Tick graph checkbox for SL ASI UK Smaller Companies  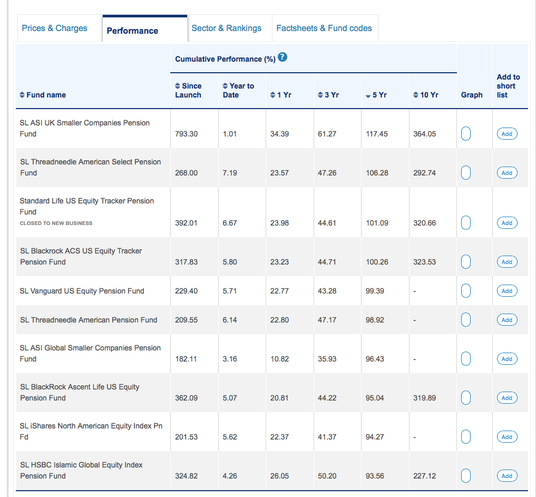(465, 134)
